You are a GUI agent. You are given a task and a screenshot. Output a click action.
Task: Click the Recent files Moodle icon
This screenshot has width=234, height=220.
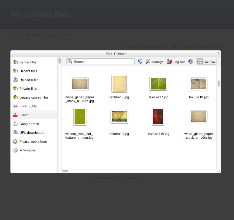pos(15,71)
